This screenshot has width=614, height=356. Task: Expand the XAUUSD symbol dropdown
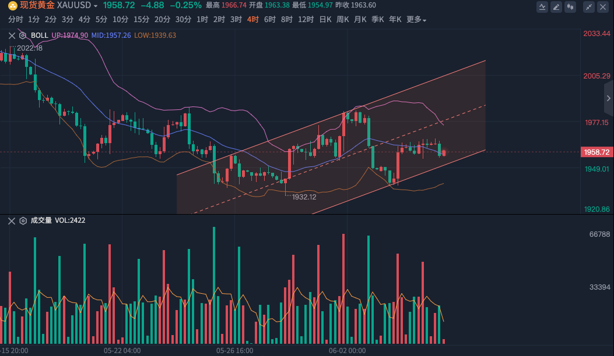click(96, 5)
